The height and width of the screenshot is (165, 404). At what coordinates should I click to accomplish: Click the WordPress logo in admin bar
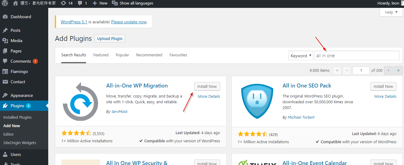click(x=5, y=3)
